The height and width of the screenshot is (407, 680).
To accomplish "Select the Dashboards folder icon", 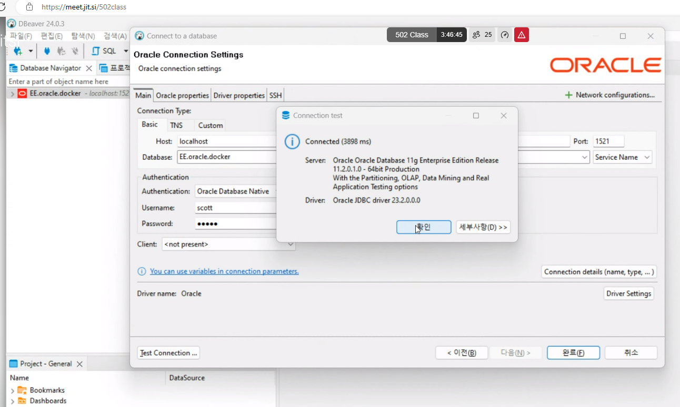I will (22, 401).
